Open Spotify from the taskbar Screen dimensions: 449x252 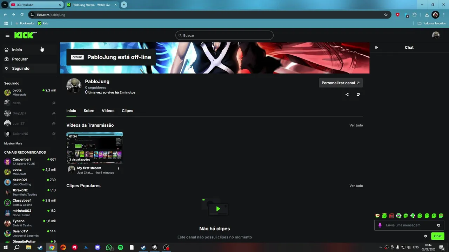pos(120,247)
